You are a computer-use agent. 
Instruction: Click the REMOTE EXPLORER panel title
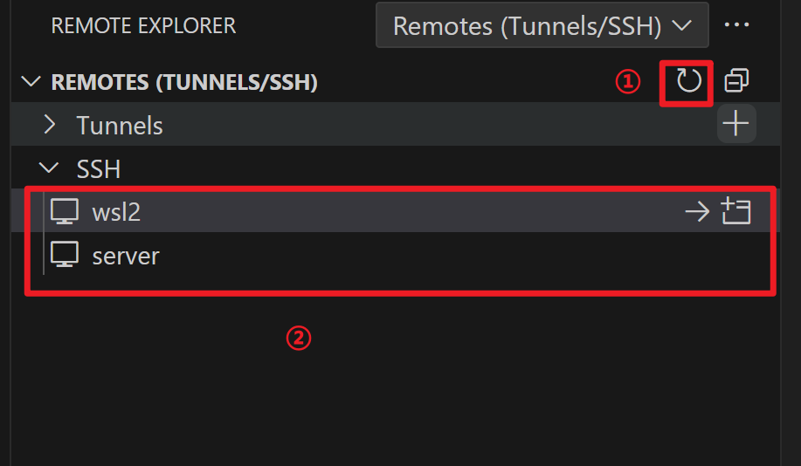143,25
